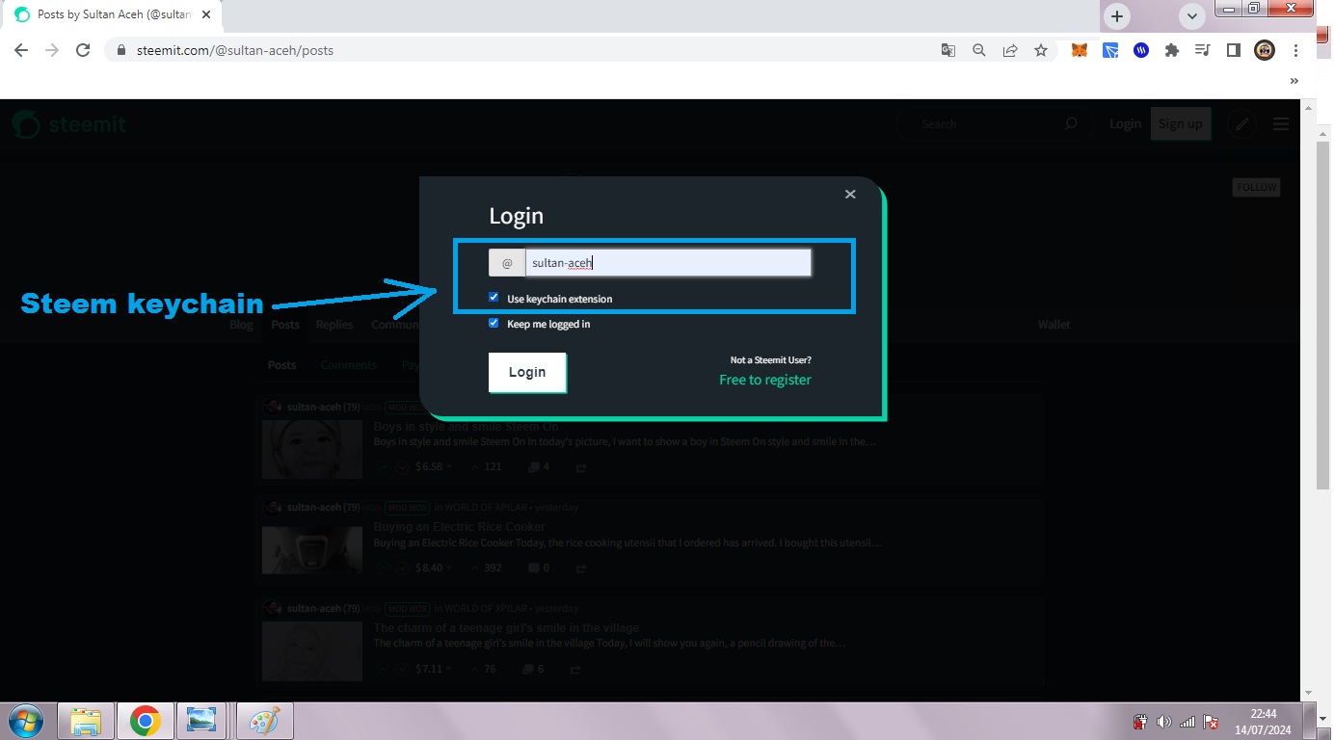Click the Google Translate icon in address bar
Viewport: 1334px width, 740px height.
tap(948, 50)
